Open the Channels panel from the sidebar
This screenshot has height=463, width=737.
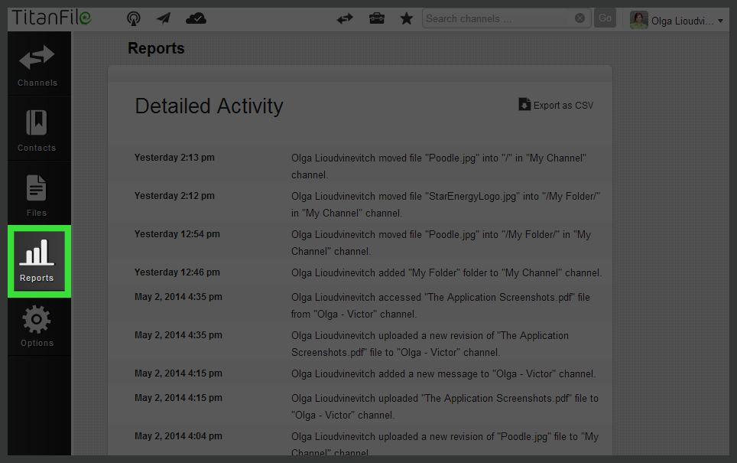pyautogui.click(x=37, y=63)
